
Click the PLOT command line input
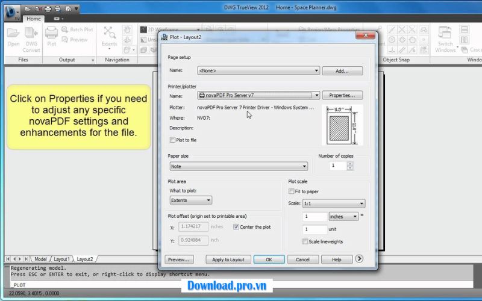click(x=242, y=285)
